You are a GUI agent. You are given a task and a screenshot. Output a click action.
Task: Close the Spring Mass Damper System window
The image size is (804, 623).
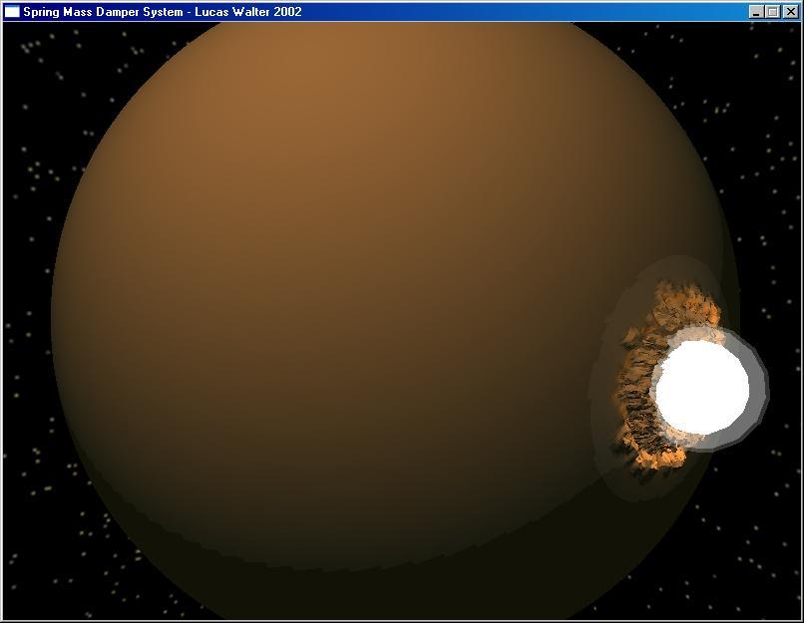(791, 12)
